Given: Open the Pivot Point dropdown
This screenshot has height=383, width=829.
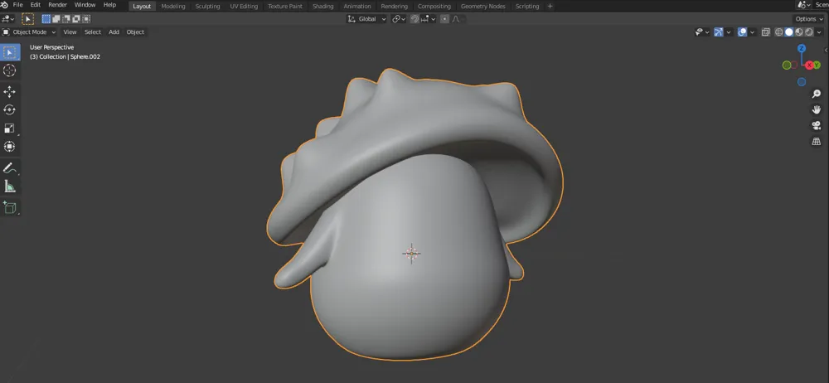Looking at the screenshot, I should 399,19.
